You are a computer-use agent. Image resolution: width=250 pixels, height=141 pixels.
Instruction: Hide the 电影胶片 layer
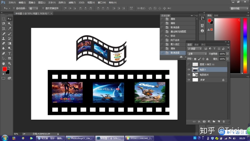click(x=189, y=75)
